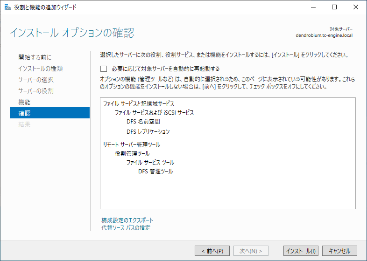
Task: Go back with the 前へ(P) button
Action: pyautogui.click(x=212, y=251)
